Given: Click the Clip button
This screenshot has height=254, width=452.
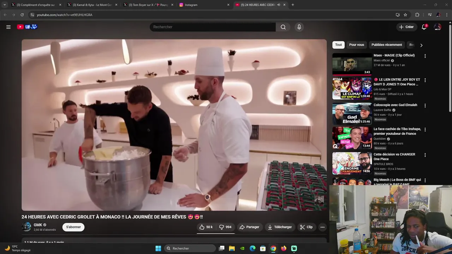Looking at the screenshot, I should point(306,227).
